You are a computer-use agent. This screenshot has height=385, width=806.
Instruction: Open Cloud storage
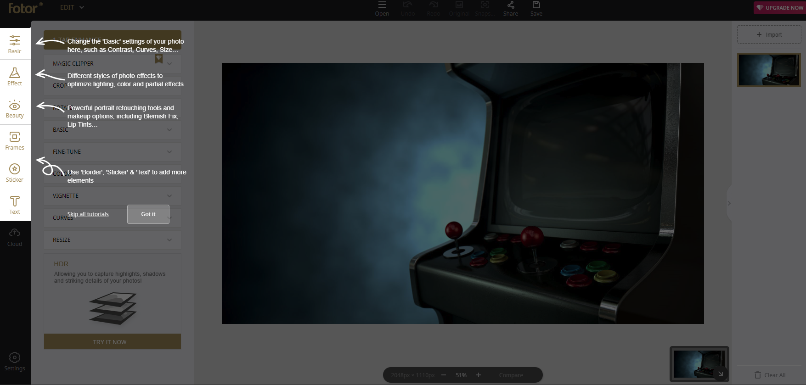pyautogui.click(x=15, y=237)
